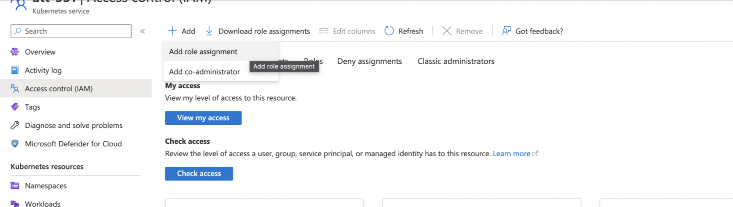Switch to Deny assignments tab
733x207 pixels.
(x=370, y=61)
